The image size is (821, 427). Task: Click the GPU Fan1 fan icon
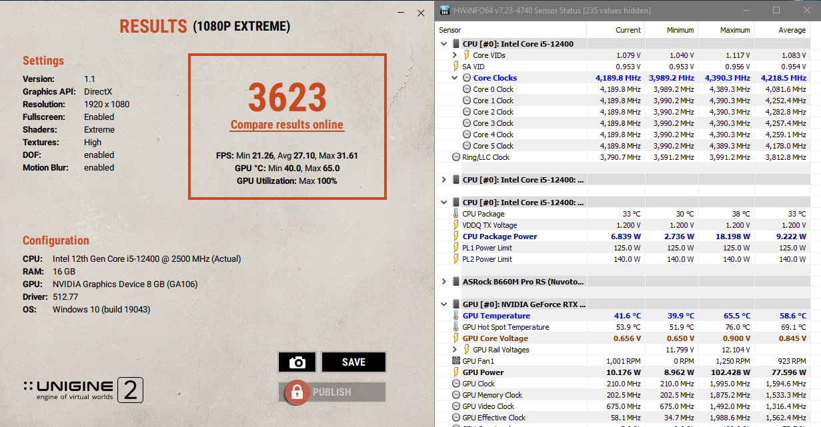click(x=456, y=361)
